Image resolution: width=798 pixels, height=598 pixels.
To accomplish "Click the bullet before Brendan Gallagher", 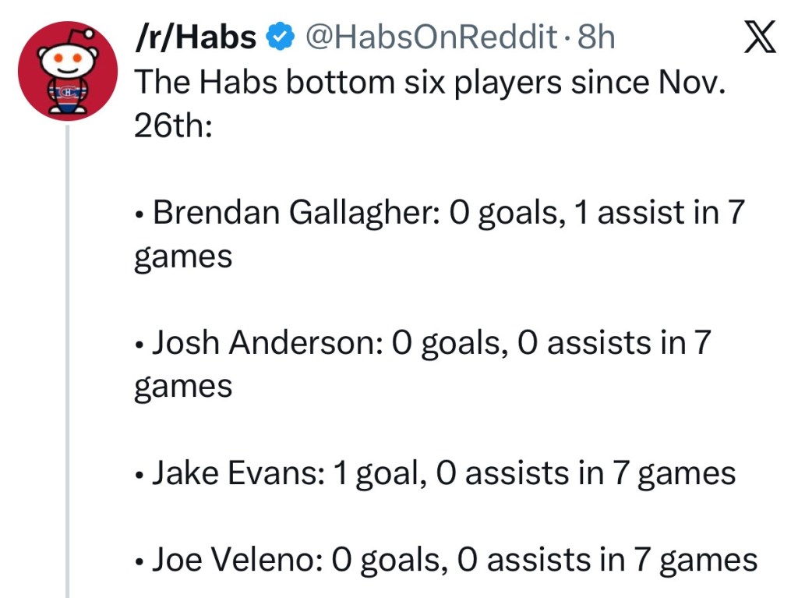I will coord(139,215).
